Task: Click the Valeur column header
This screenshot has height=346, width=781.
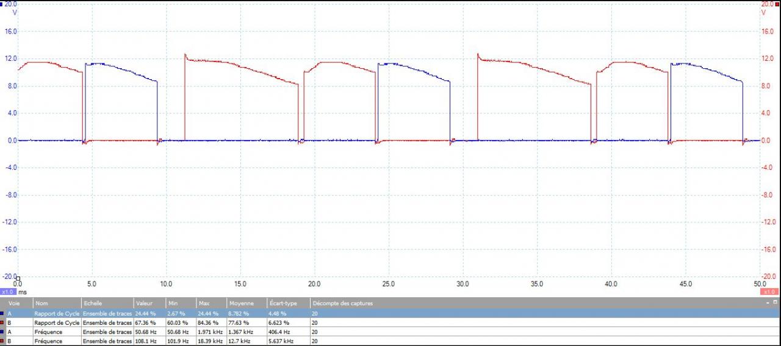Action: [x=149, y=303]
